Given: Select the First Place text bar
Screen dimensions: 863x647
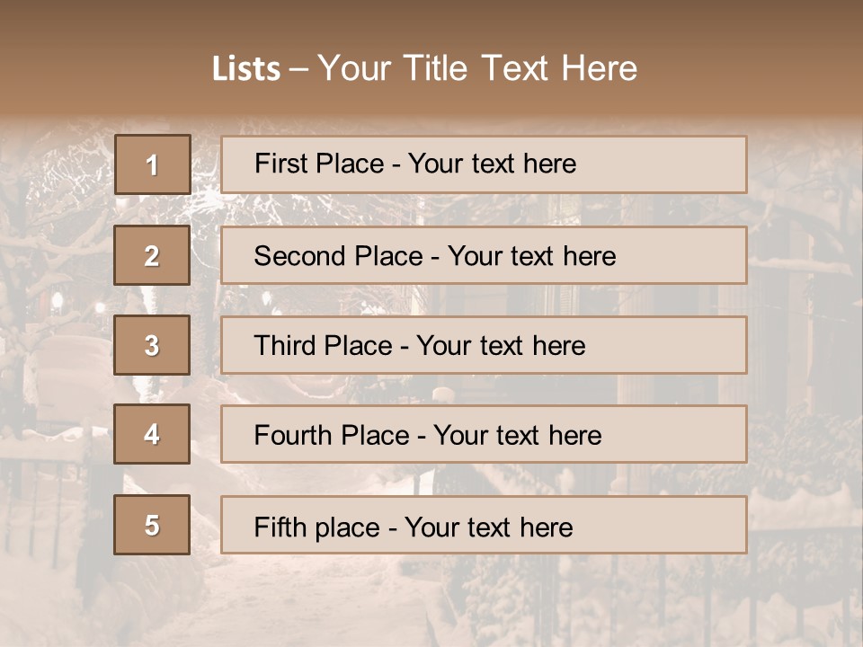Looking at the screenshot, I should coord(484,164).
